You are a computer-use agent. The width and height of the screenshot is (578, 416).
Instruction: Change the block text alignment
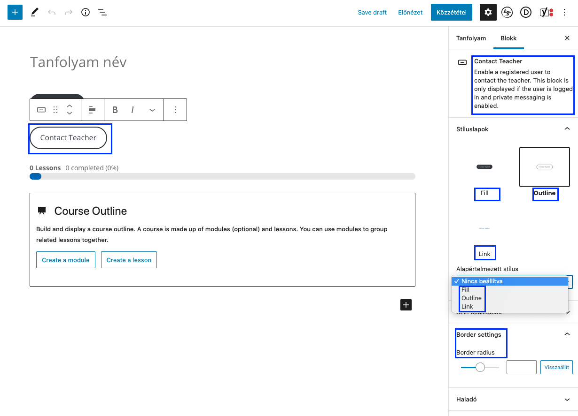pyautogui.click(x=92, y=109)
